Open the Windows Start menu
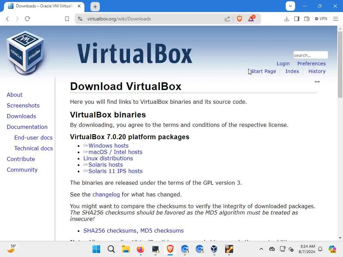This screenshot has height=257, width=343. pos(96,249)
